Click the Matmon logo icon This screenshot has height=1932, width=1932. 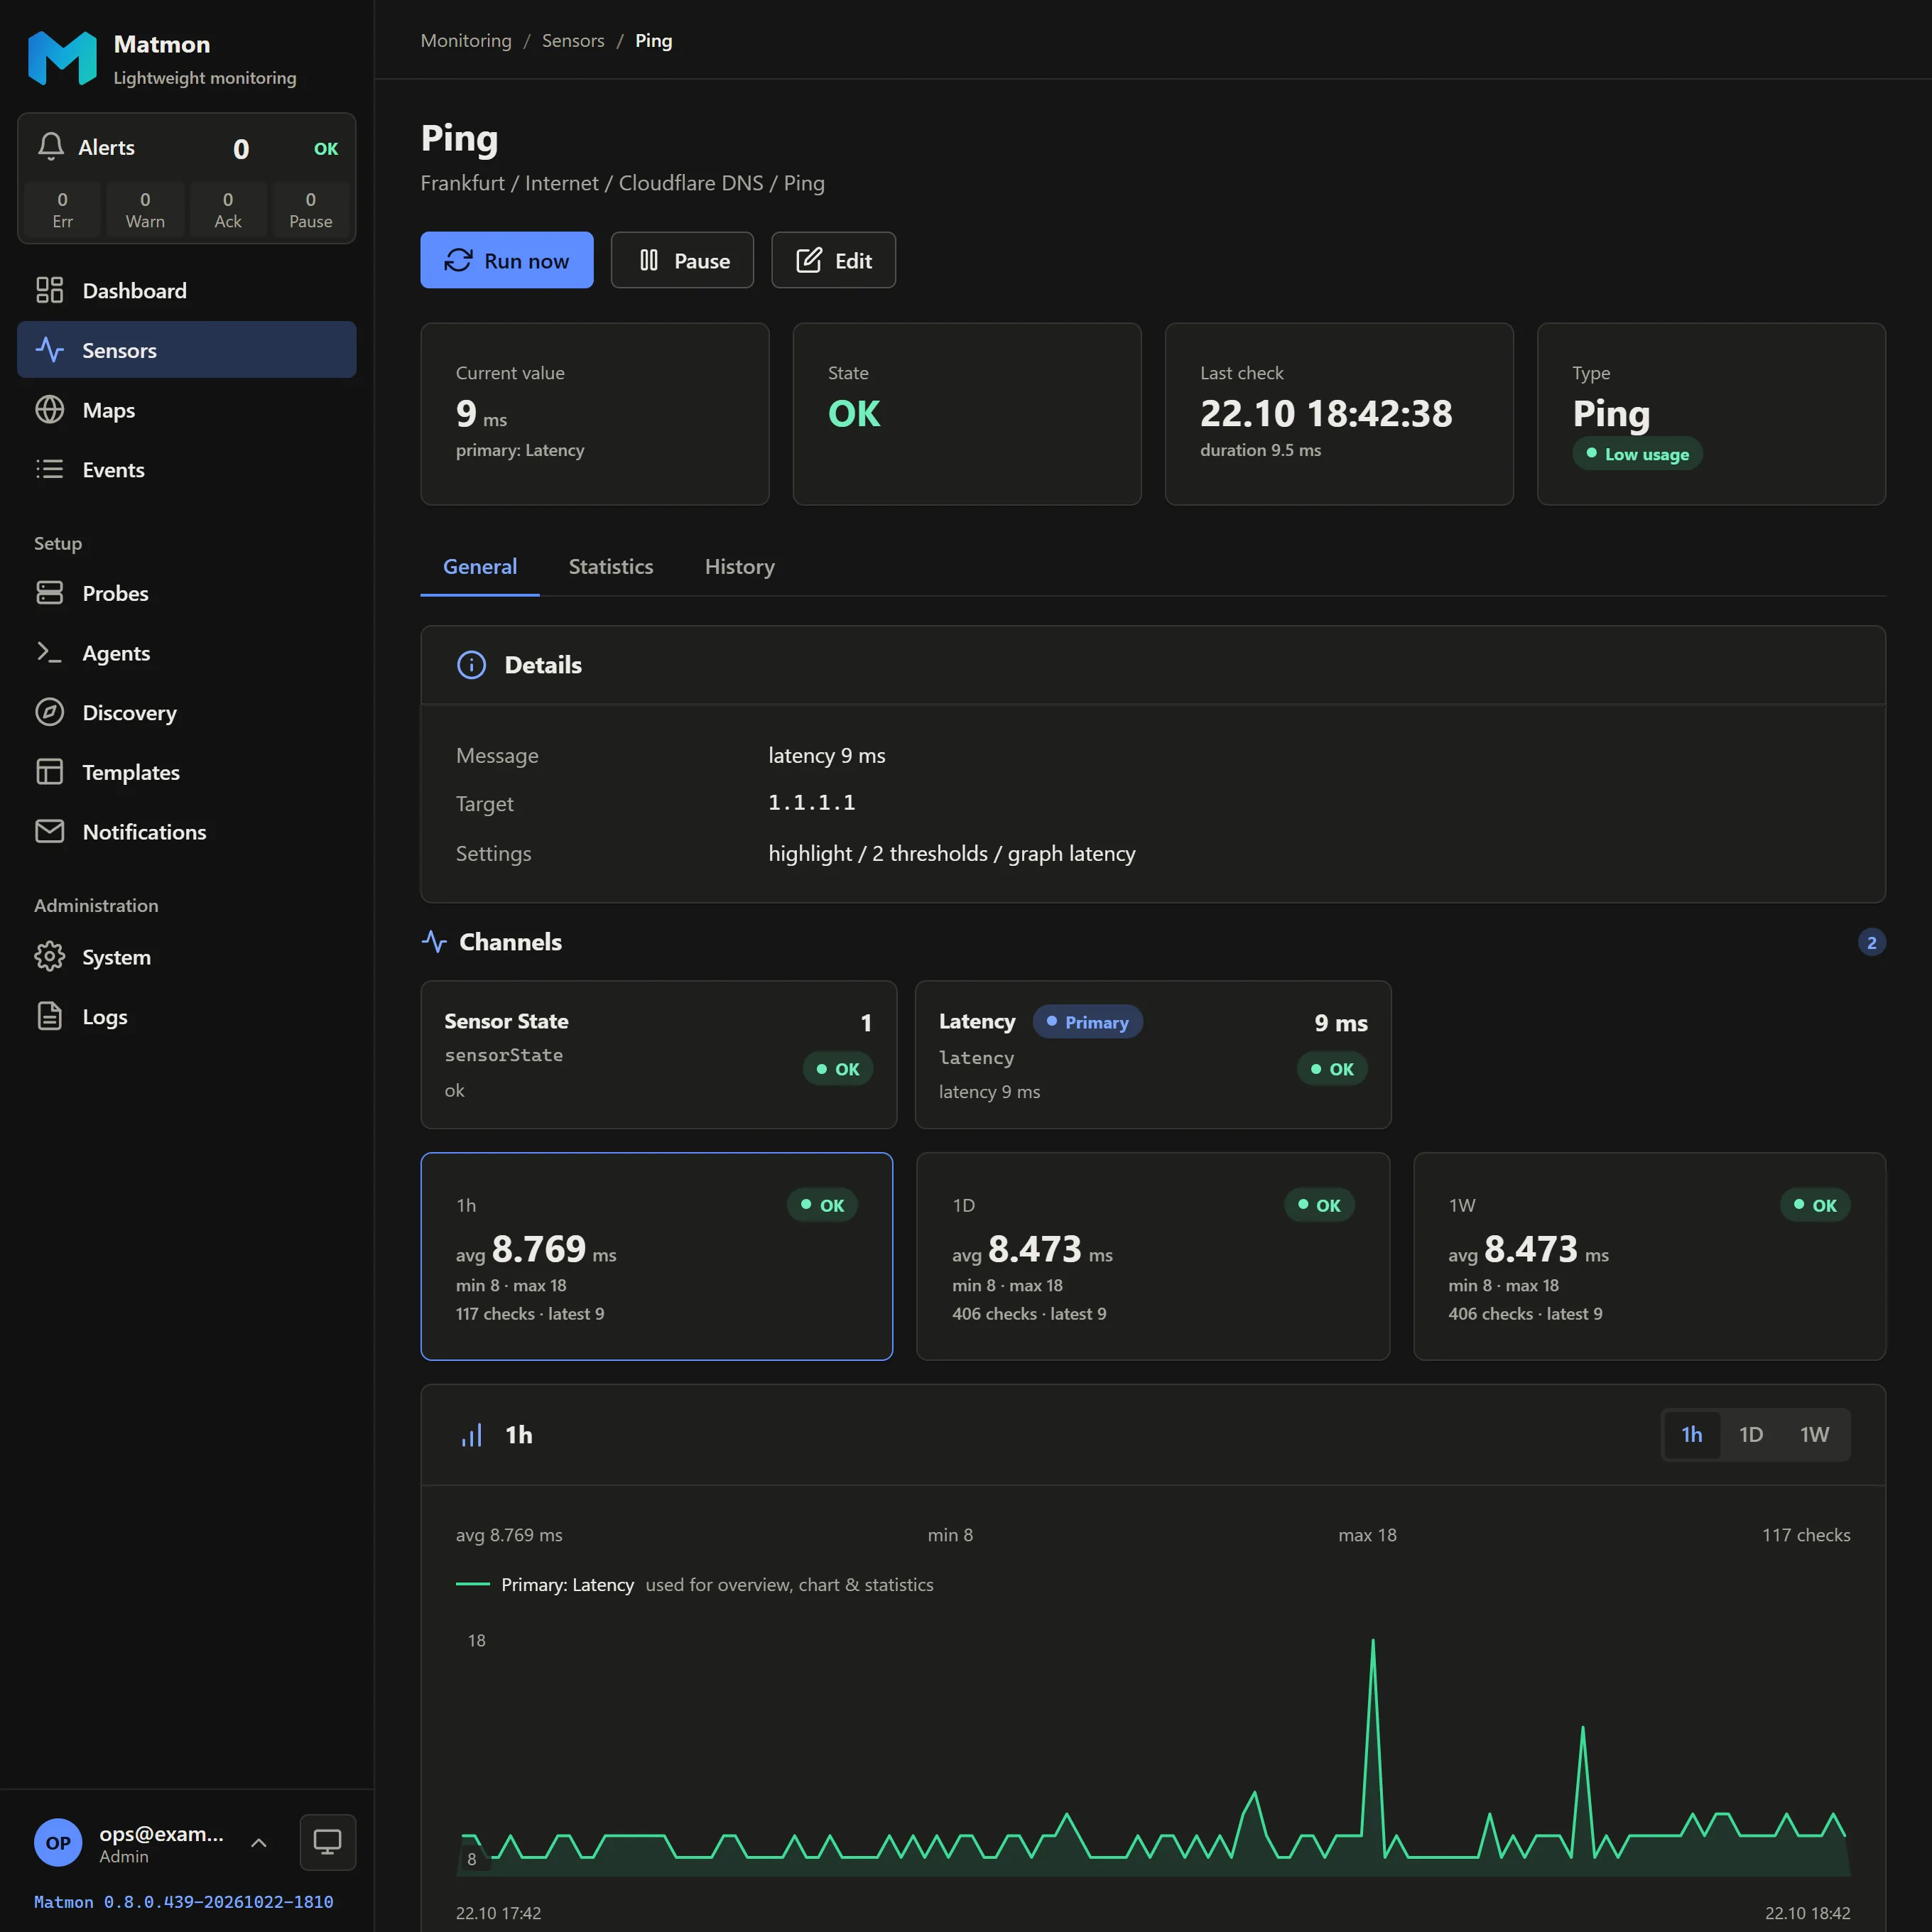pos(62,58)
